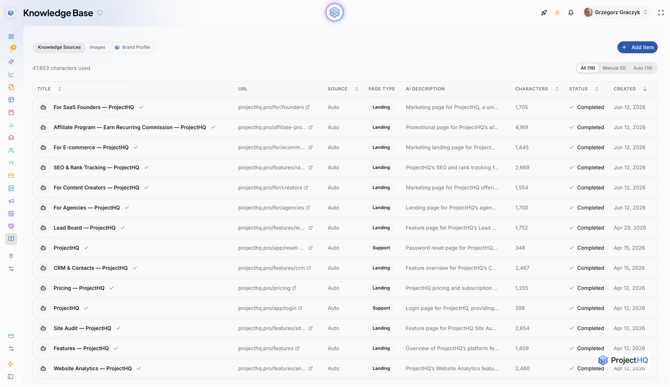The height and width of the screenshot is (387, 670).
Task: Open the projecthq.pro/for/creators URL link
Action: (x=273, y=188)
